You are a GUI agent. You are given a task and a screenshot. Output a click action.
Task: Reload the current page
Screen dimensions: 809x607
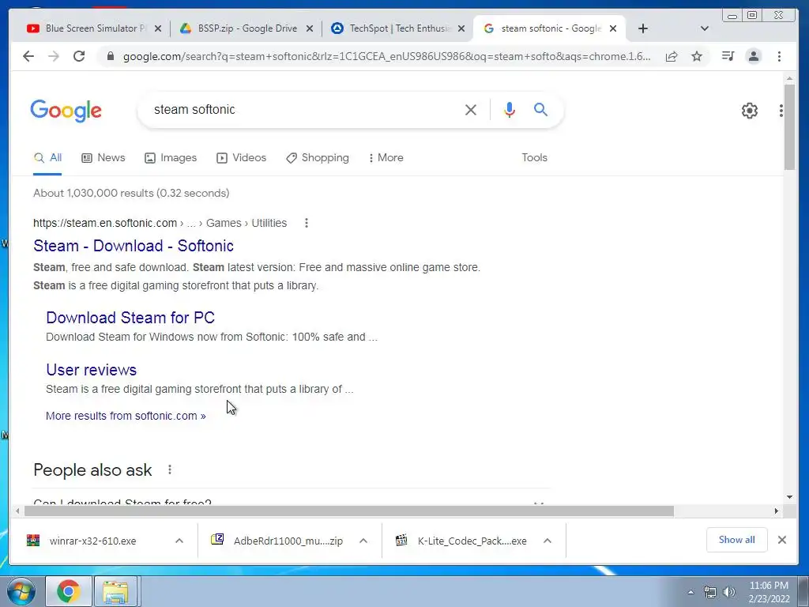78,56
